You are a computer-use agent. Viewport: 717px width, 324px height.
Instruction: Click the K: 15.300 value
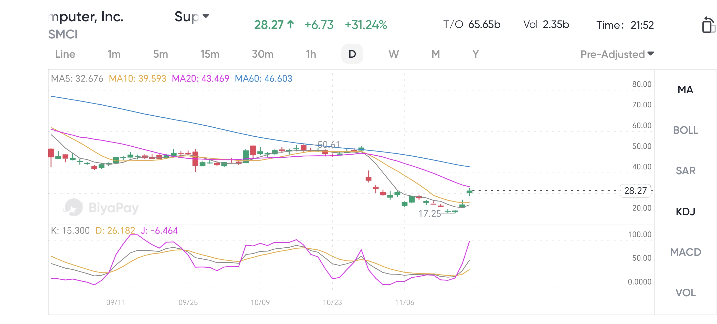70,231
